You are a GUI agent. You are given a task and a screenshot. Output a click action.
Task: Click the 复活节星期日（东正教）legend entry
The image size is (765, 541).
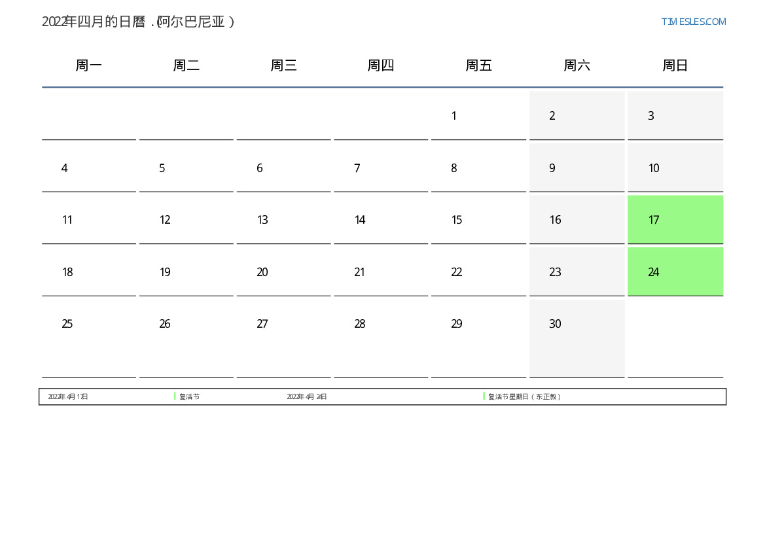point(524,397)
